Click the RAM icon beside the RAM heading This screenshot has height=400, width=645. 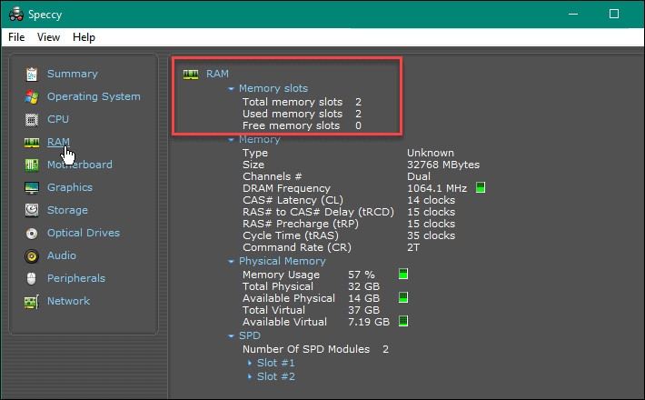tap(191, 74)
